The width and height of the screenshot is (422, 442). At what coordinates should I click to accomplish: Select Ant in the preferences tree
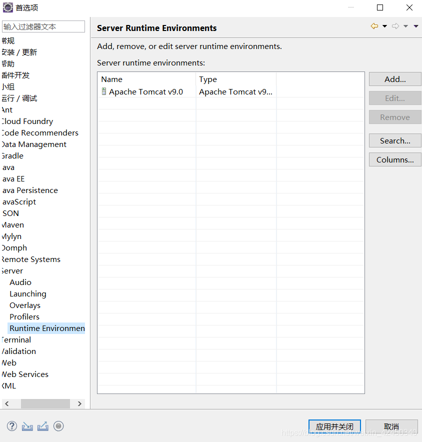click(x=7, y=109)
